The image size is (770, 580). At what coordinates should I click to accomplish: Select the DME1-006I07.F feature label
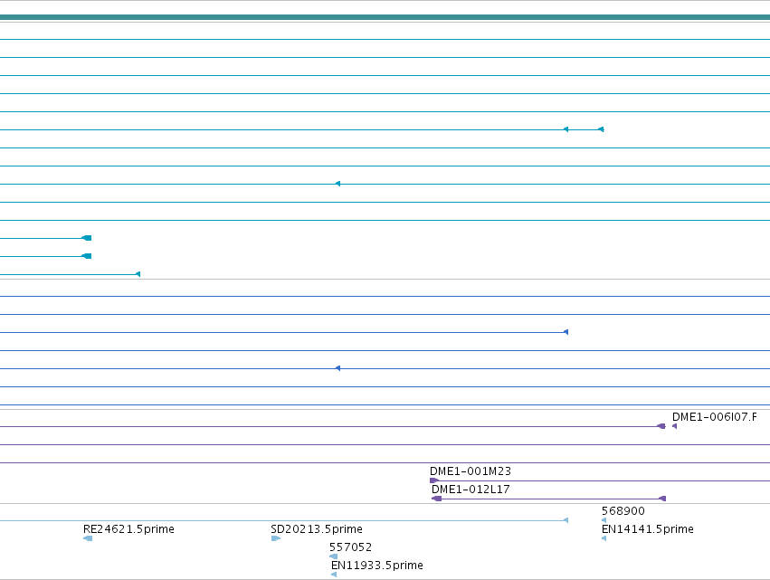click(714, 417)
